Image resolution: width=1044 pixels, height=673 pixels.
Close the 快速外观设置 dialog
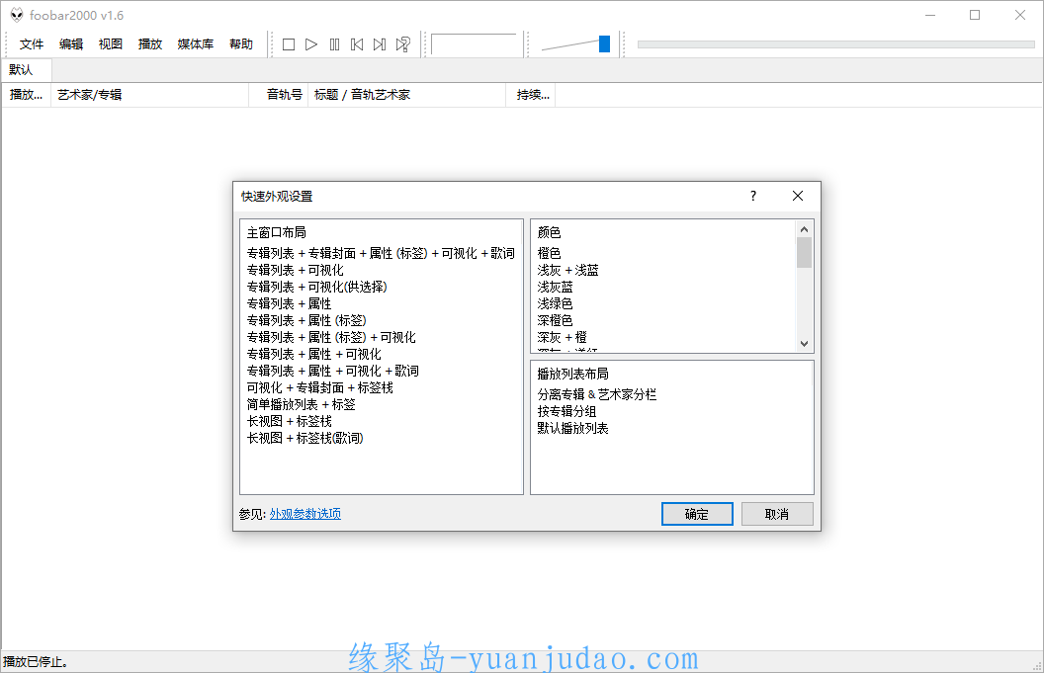[x=798, y=196]
